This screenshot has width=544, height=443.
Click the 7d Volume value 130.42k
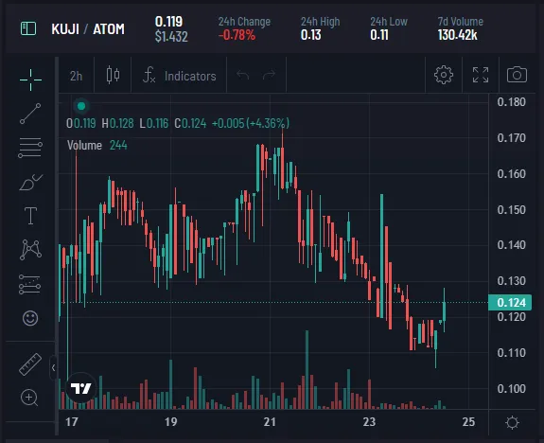pyautogui.click(x=457, y=35)
